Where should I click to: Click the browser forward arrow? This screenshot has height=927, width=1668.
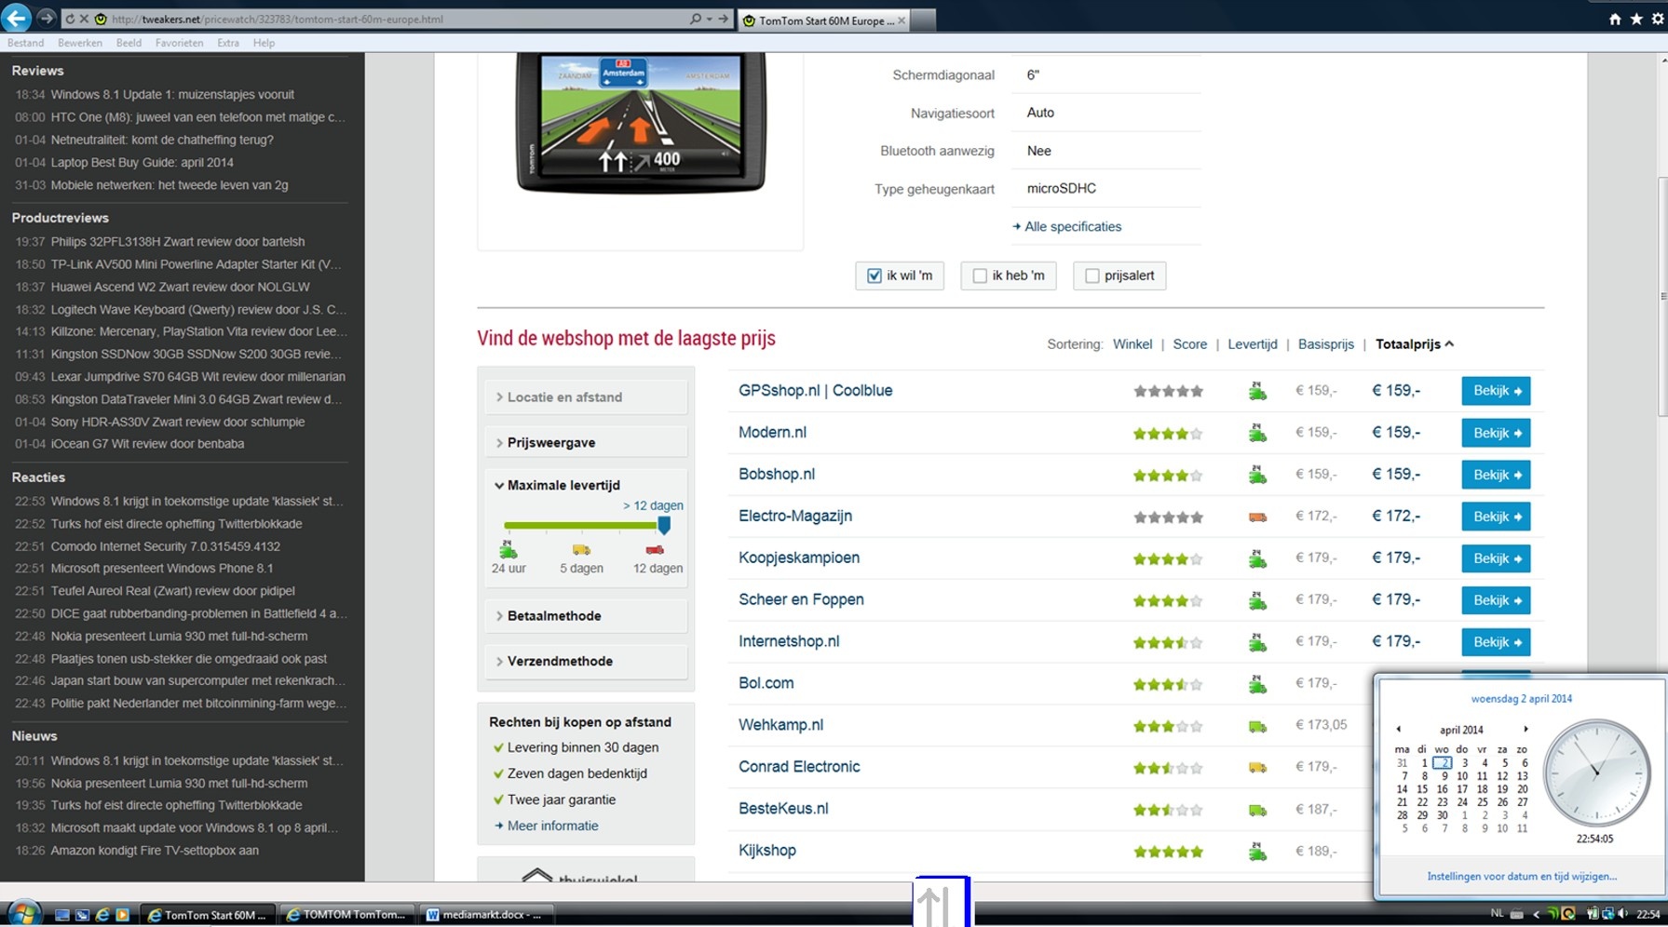[45, 18]
